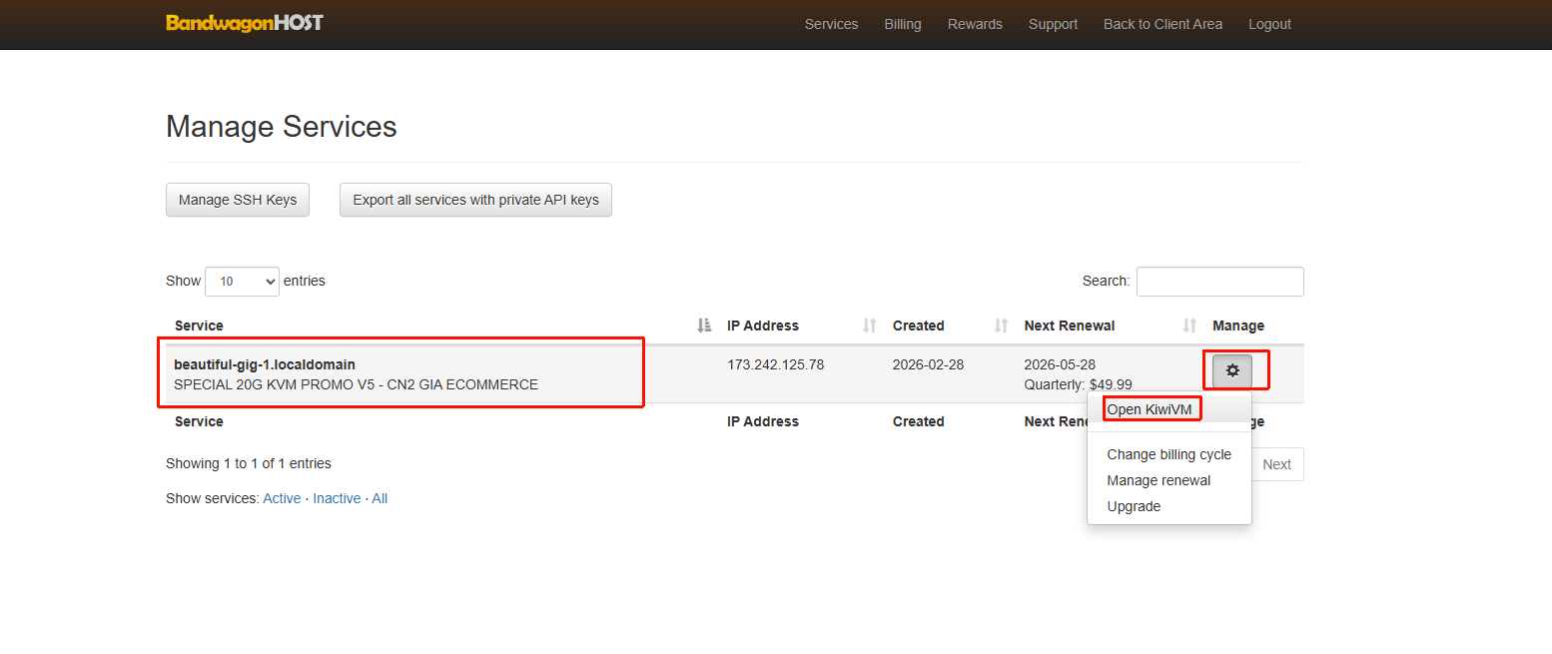Sort by Next Renewal column sort icon

(x=1188, y=326)
